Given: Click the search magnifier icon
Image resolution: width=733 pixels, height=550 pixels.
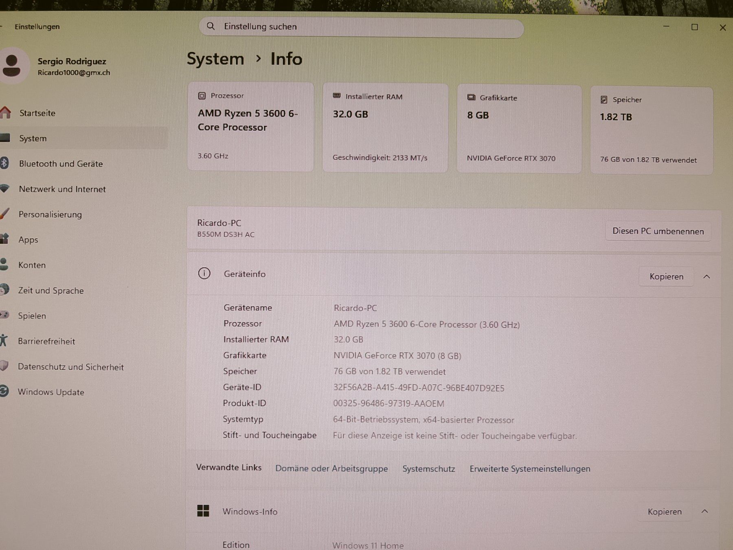Looking at the screenshot, I should point(211,26).
